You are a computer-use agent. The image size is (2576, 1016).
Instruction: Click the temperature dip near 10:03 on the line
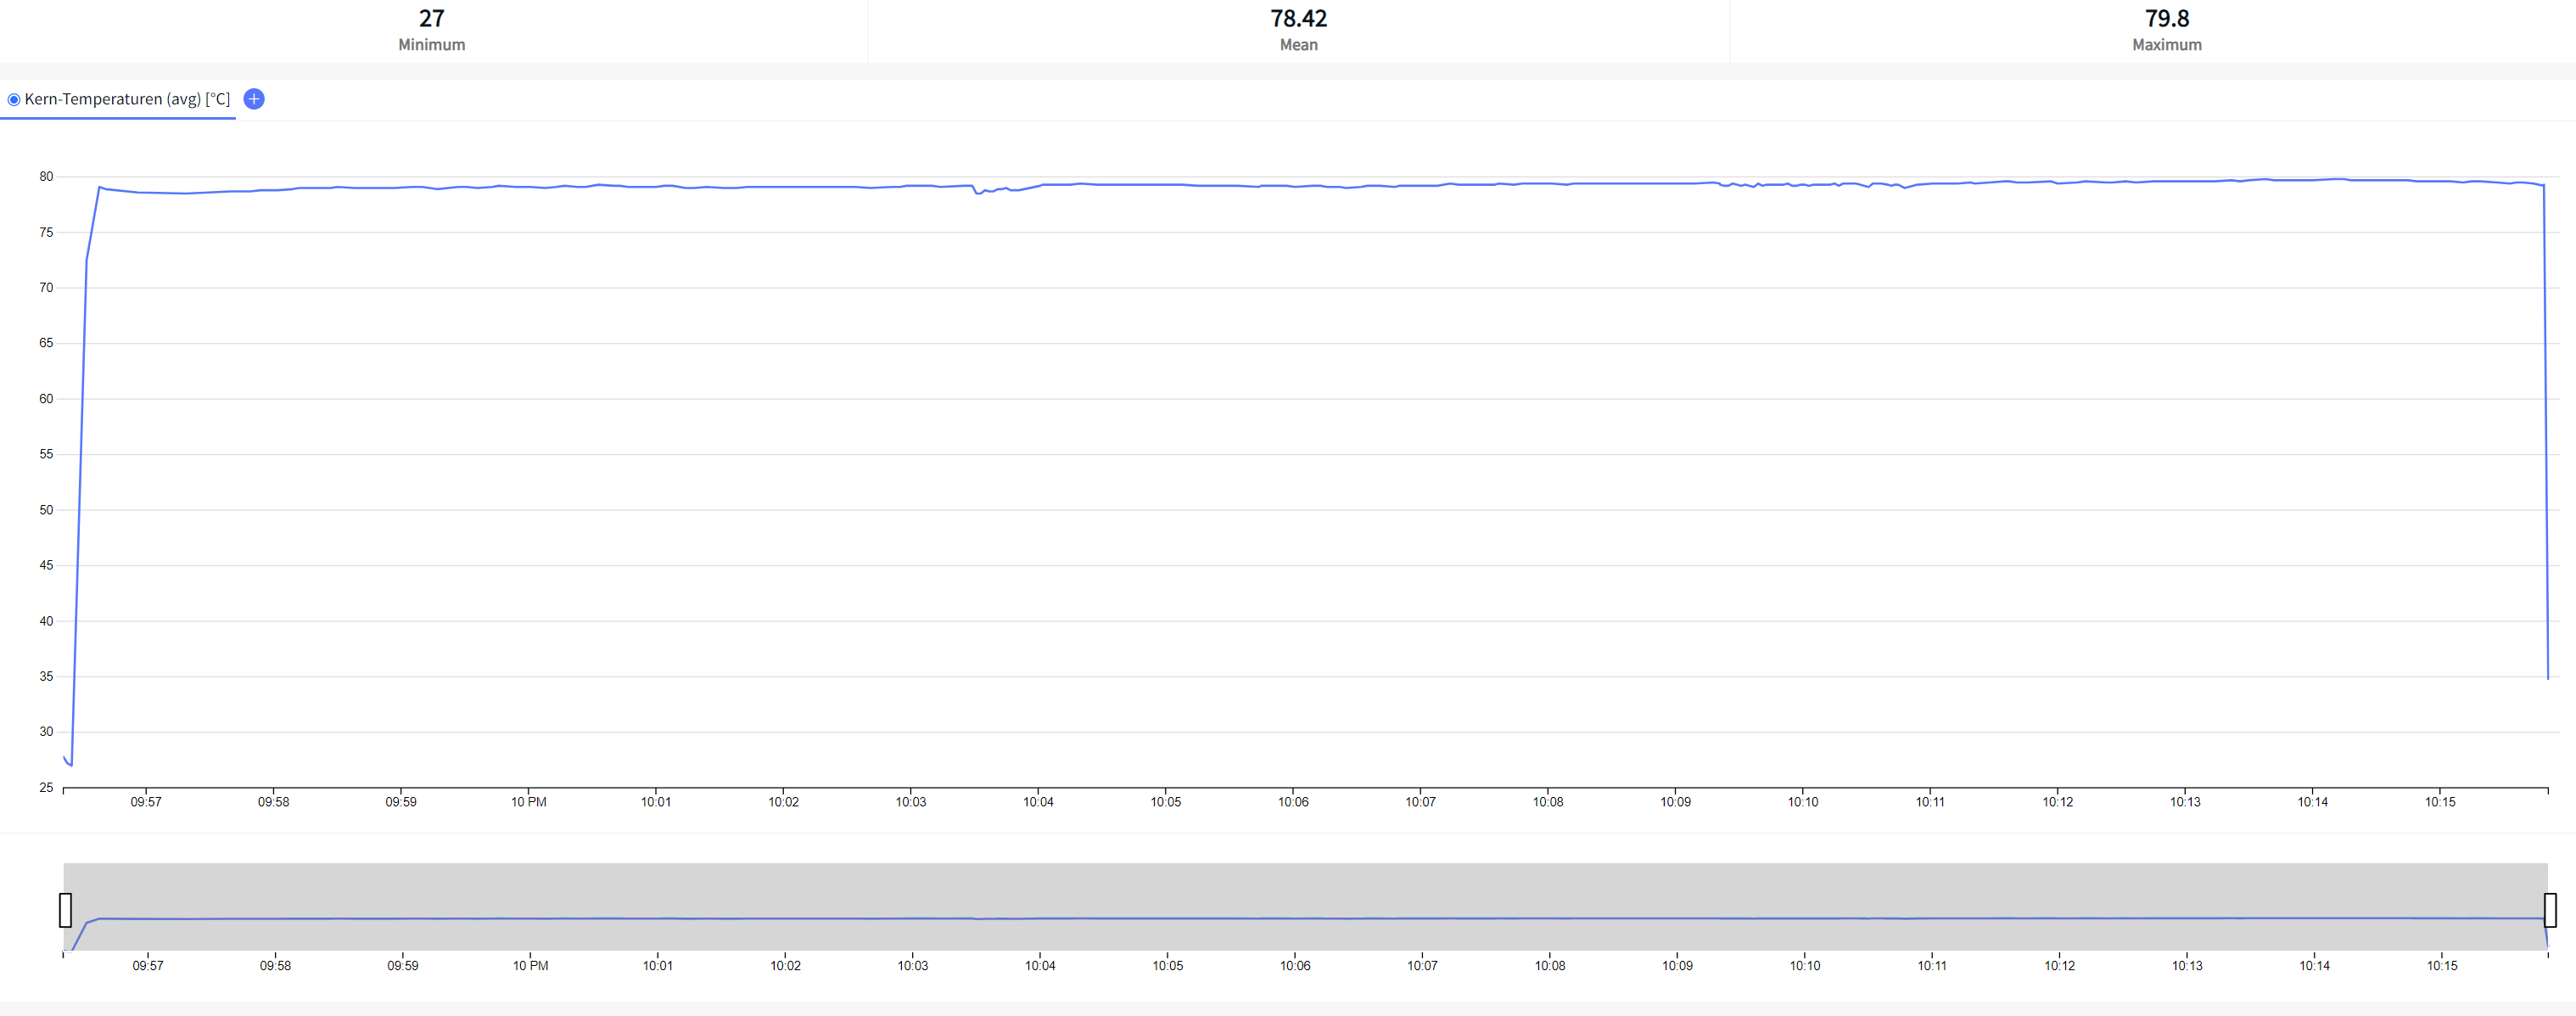pos(978,192)
